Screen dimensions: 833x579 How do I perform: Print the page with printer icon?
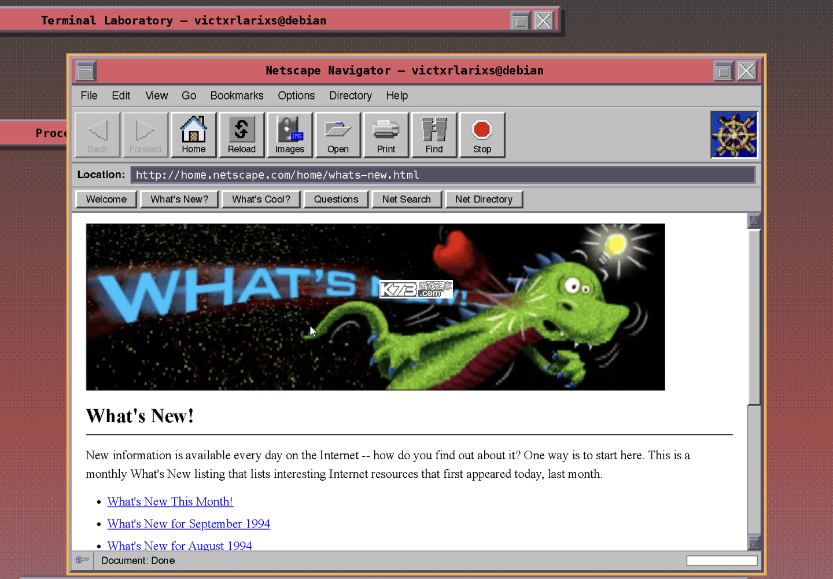coord(386,135)
